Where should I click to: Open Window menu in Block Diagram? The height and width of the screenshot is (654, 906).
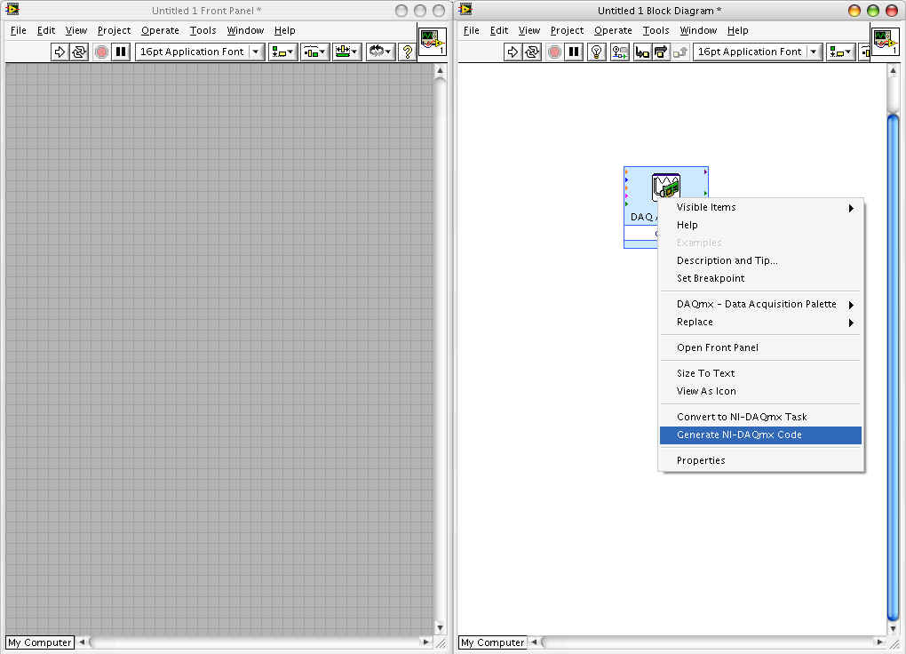click(698, 30)
